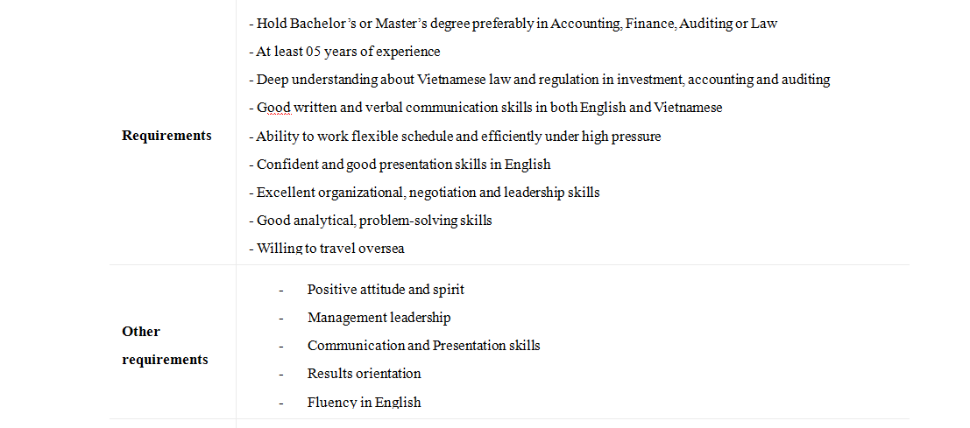This screenshot has width=970, height=428.
Task: Click the "Positive attitude and spirit" item
Action: point(386,290)
